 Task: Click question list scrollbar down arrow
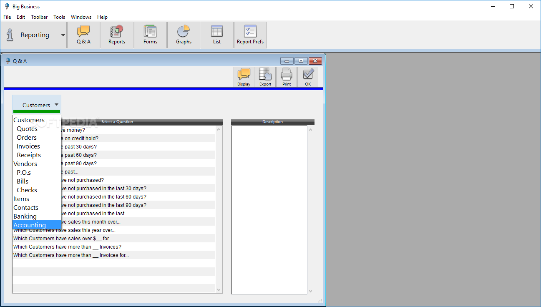(x=219, y=289)
